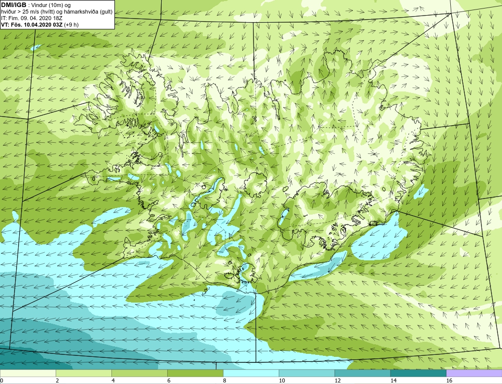Click the 6–8 m/s olive green swatch
502x384 pixels.
(x=195, y=373)
